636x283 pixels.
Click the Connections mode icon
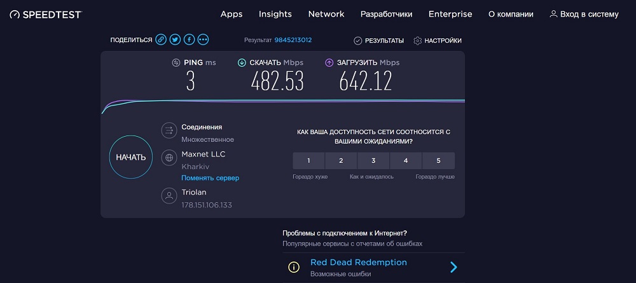pos(169,130)
